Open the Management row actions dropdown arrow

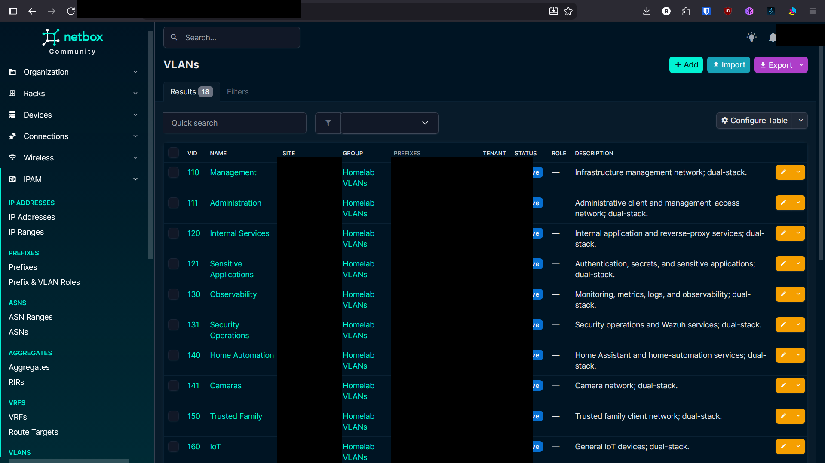point(798,172)
